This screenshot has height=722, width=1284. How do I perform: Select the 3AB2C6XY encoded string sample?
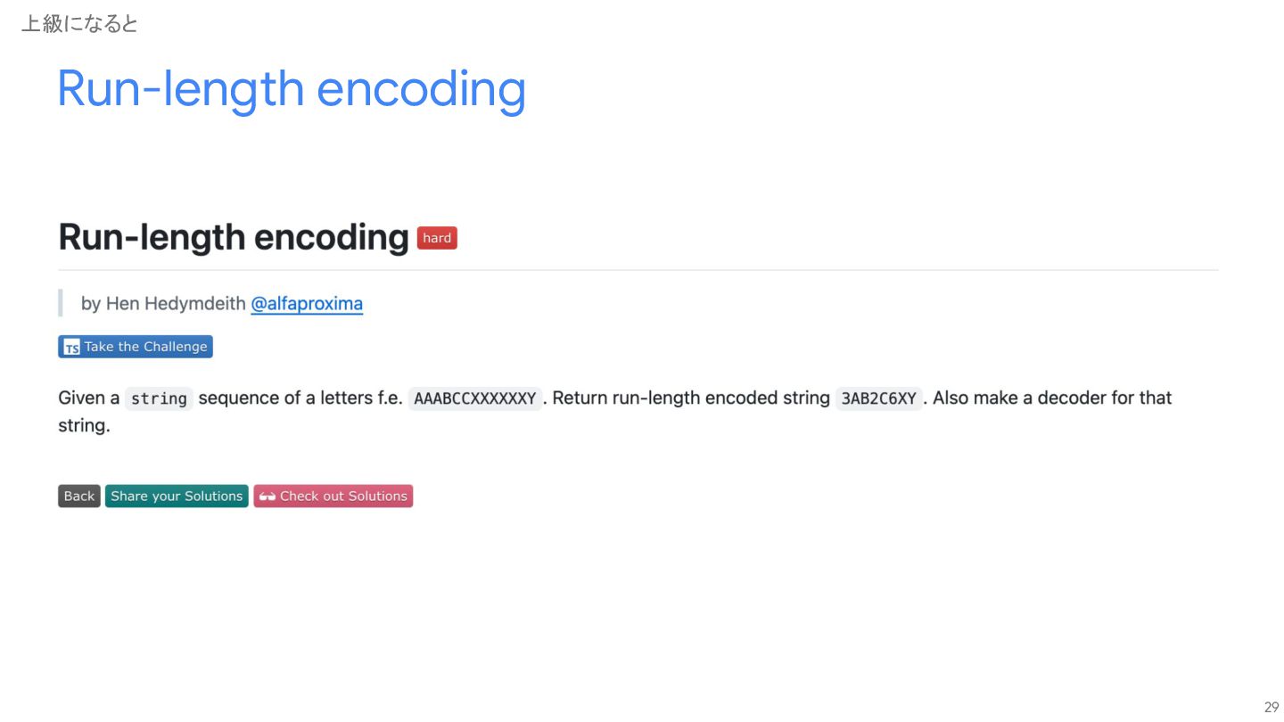(879, 398)
